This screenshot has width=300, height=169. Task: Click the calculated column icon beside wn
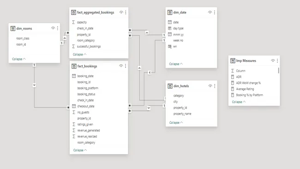[170, 47]
